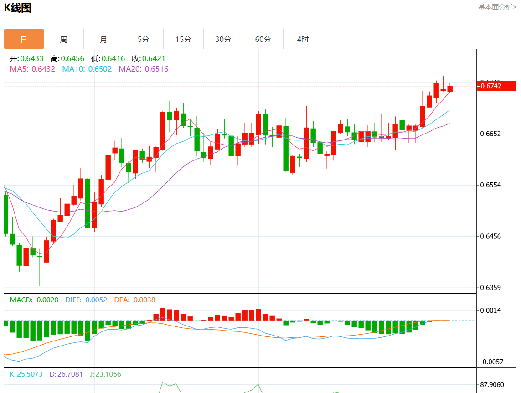Click the K value in KDJ legend
Image resolution: width=521 pixels, height=393 pixels.
[26, 374]
